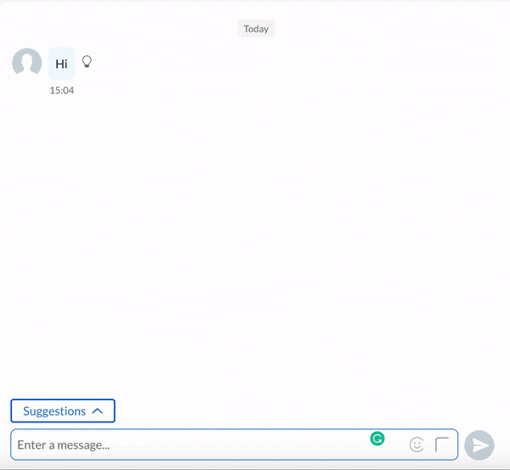This screenshot has width=510, height=470.
Task: Click the lightbulb icon beside Hi message
Action: coord(86,62)
